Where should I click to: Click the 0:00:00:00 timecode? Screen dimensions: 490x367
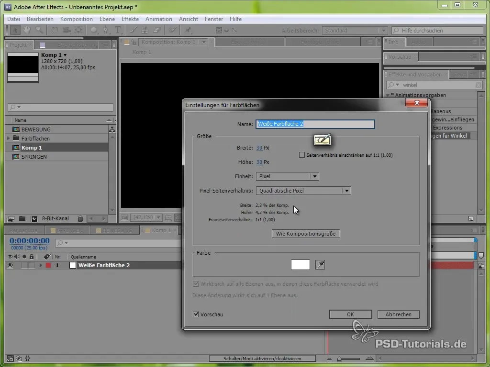(29, 241)
